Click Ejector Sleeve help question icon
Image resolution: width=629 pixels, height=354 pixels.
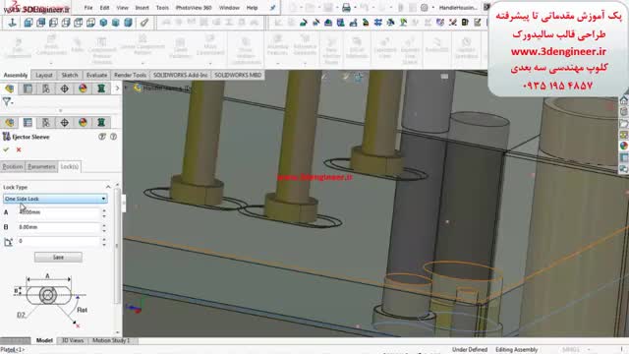[114, 137]
